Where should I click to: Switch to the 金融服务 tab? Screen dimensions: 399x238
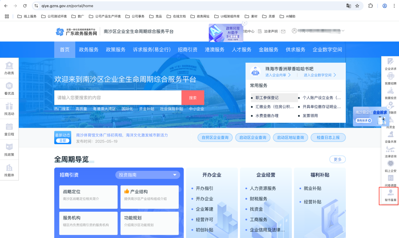[268, 49]
